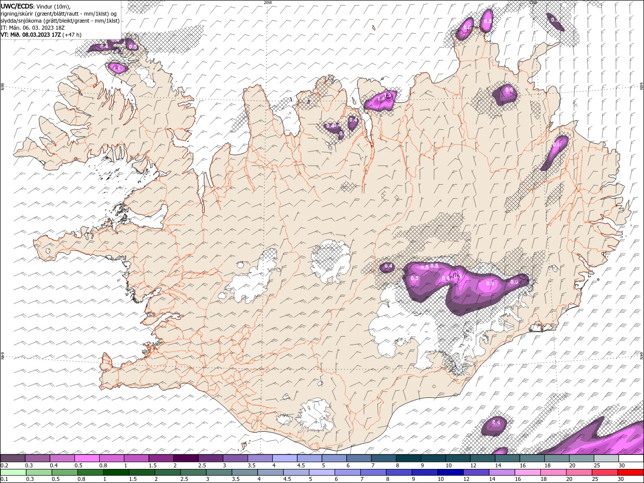644x483 pixels.
Task: Click the UWC/ECDS title text
Action: [17, 6]
